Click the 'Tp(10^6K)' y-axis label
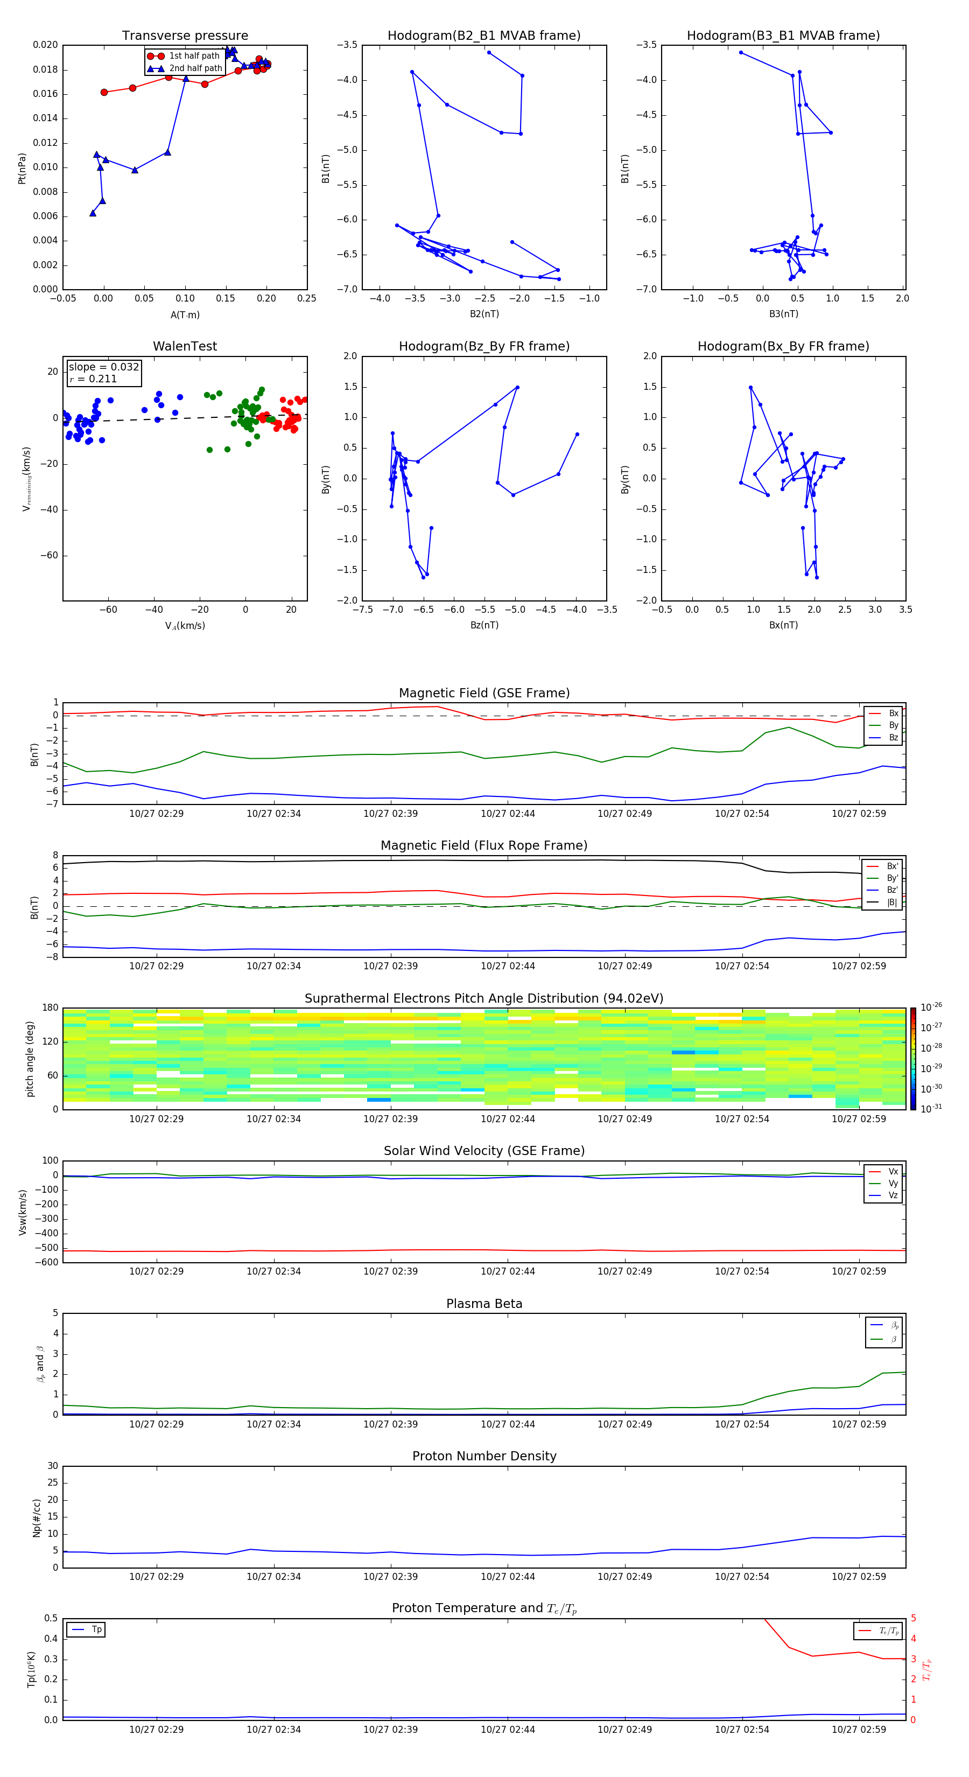 (x=32, y=1669)
